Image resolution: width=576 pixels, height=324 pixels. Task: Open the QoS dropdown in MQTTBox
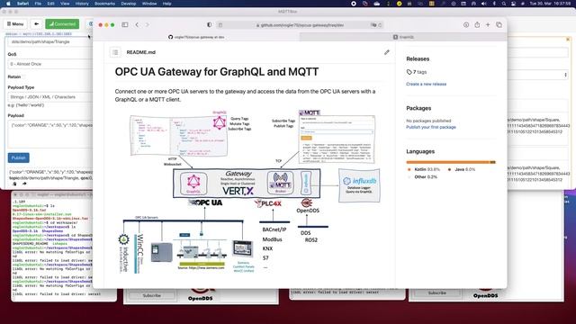49,64
